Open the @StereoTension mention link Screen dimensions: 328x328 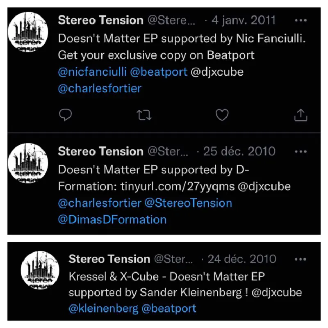188,203
